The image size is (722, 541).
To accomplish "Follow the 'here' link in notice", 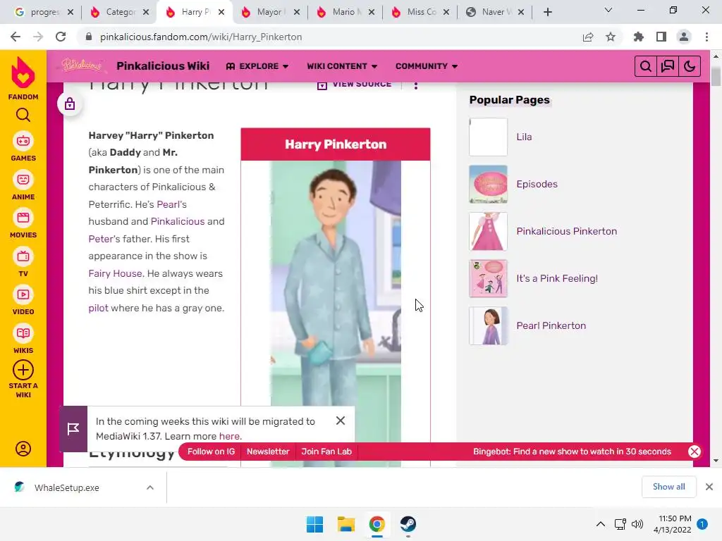I will pyautogui.click(x=229, y=436).
